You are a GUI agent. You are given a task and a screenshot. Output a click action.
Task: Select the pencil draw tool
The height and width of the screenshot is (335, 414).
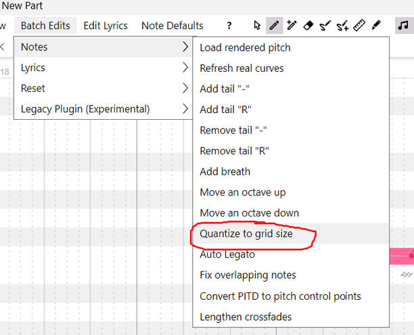275,26
